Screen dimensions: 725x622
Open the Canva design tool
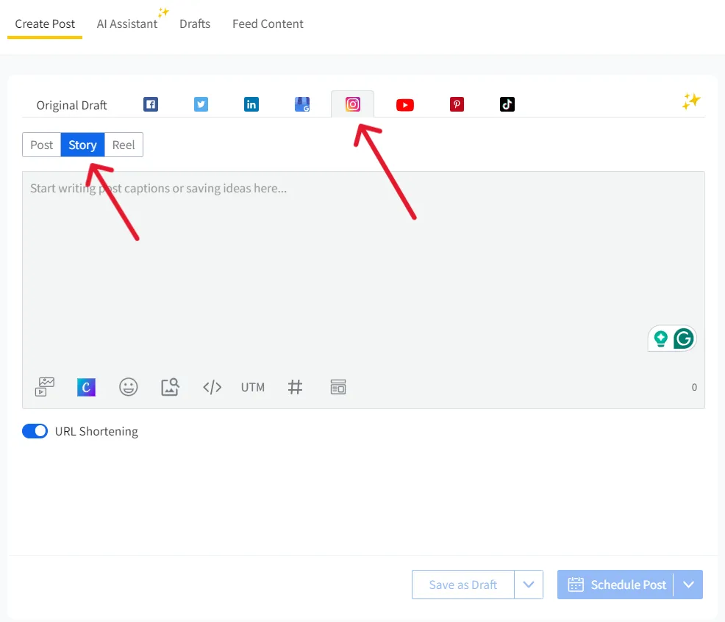86,387
